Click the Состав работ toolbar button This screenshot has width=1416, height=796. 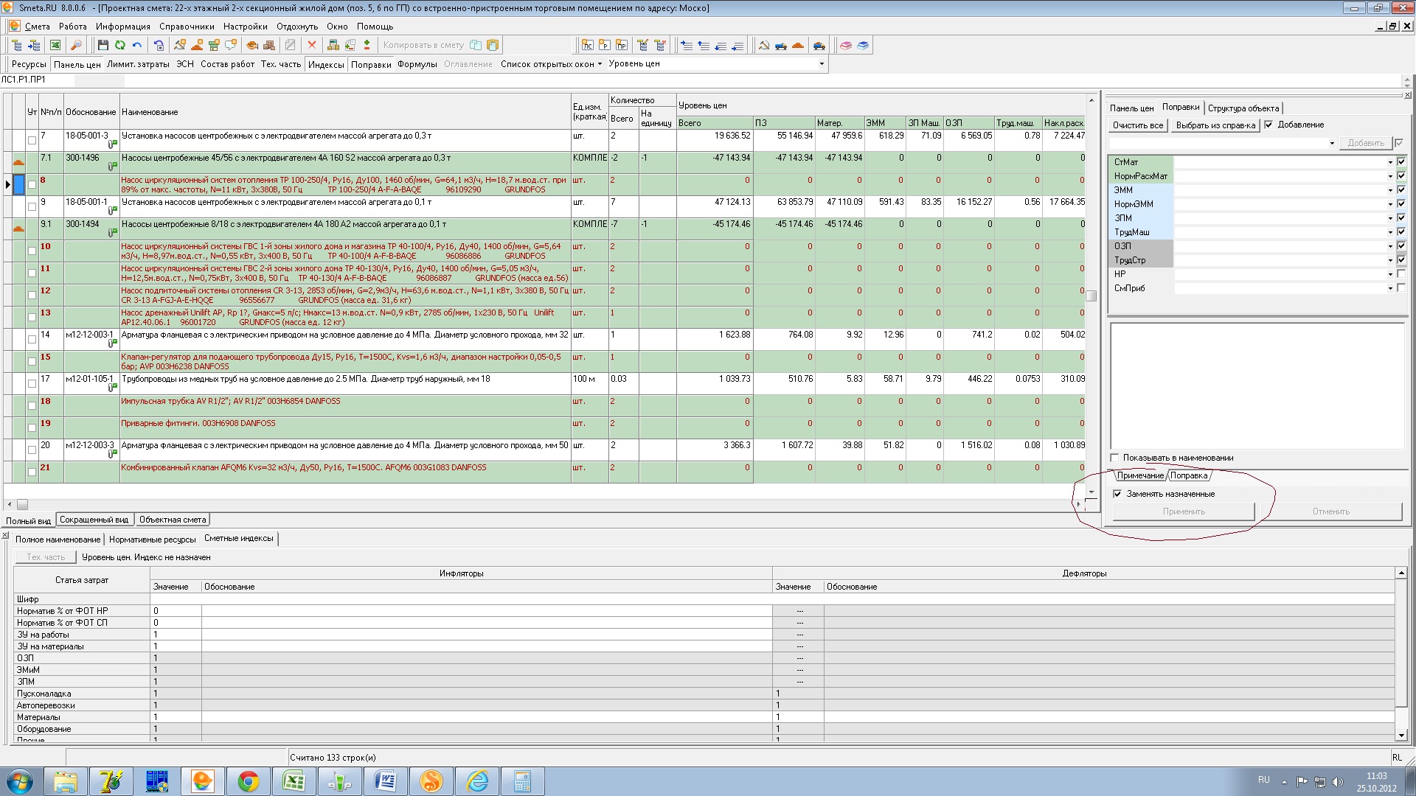coord(227,64)
